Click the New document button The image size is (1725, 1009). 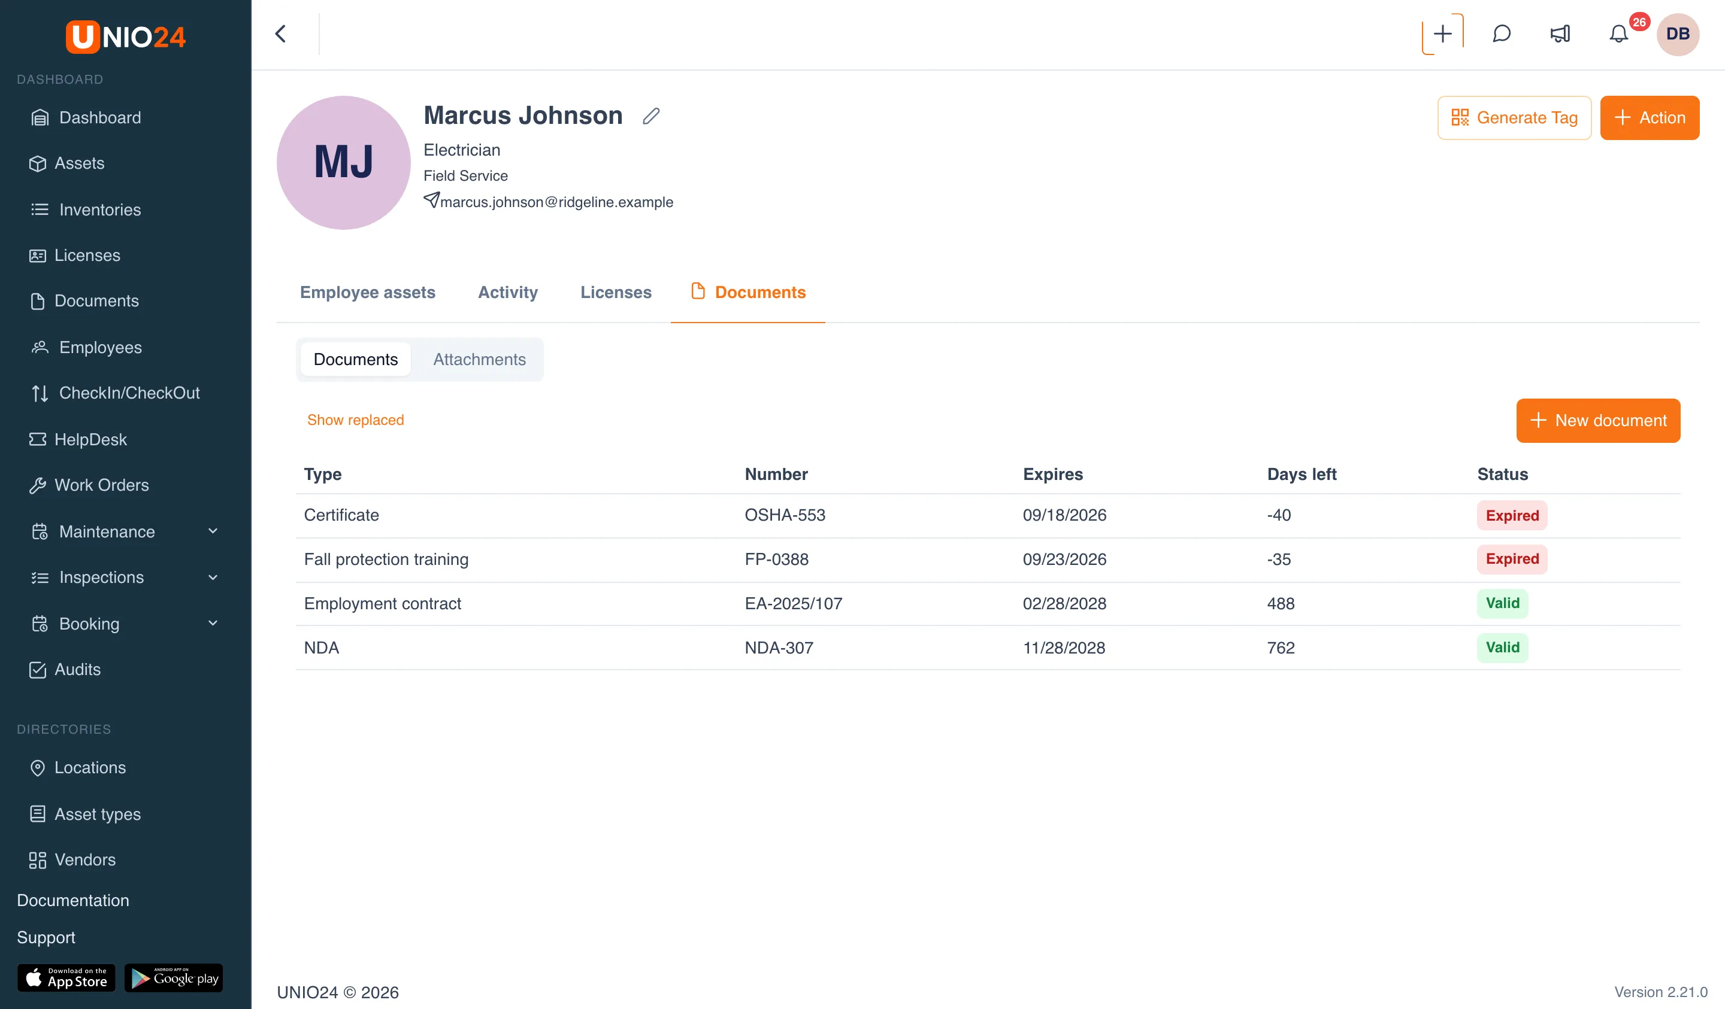1597,420
